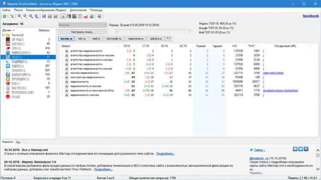Open the Москва region dropdown
The image size is (321, 180).
82,25
